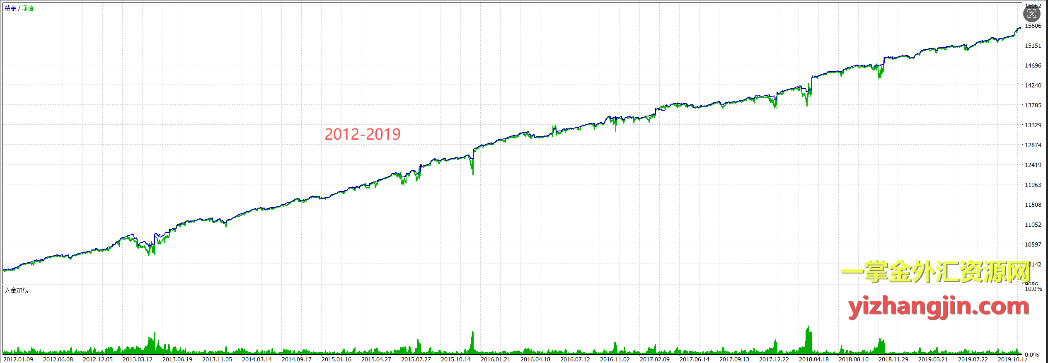Click the blue 结余 balance legend label

coord(10,8)
